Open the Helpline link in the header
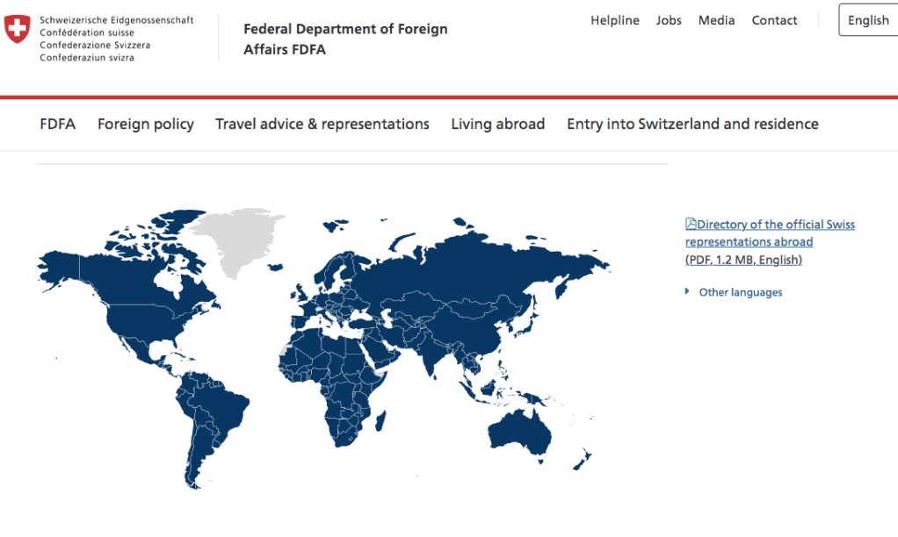Image resolution: width=898 pixels, height=537 pixels. point(615,20)
